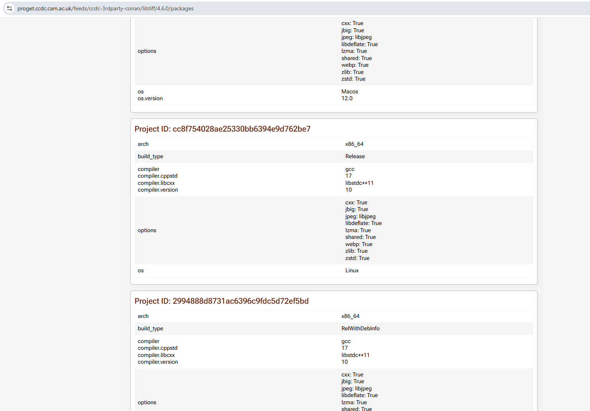Click Project ID 2994888d8731ac6396c9fdc5d72ef5bd heading

point(221,301)
